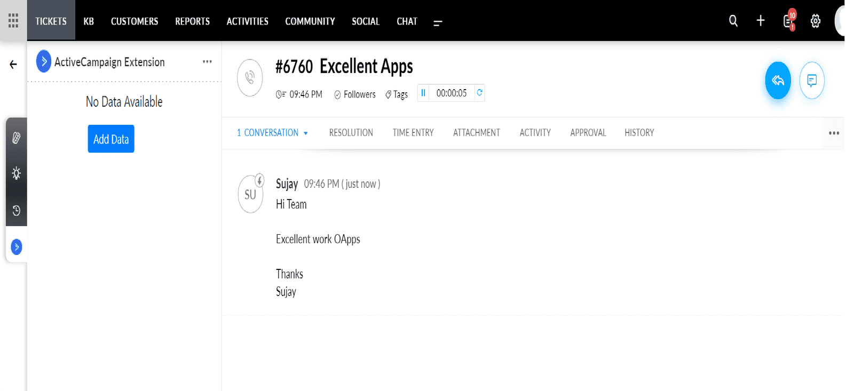Click the Hi Team greeting line
The height and width of the screenshot is (391, 854).
291,204
